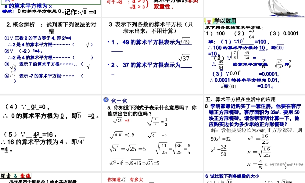Image resolution: width=305 pixels, height=183 pixels.
Task: Open the slide about 表示下列各数的算术平方根
Action: (x=152, y=56)
